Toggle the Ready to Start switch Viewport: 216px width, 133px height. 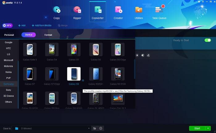click(208, 40)
